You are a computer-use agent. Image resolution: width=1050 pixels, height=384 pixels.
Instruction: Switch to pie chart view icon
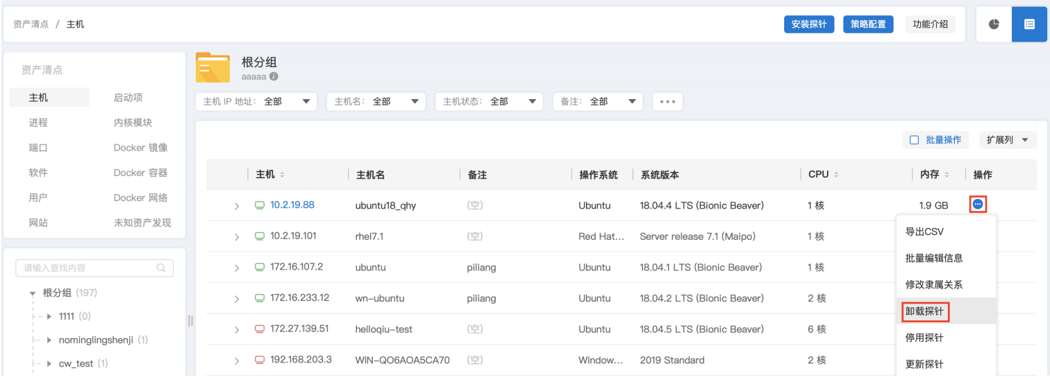click(x=994, y=24)
